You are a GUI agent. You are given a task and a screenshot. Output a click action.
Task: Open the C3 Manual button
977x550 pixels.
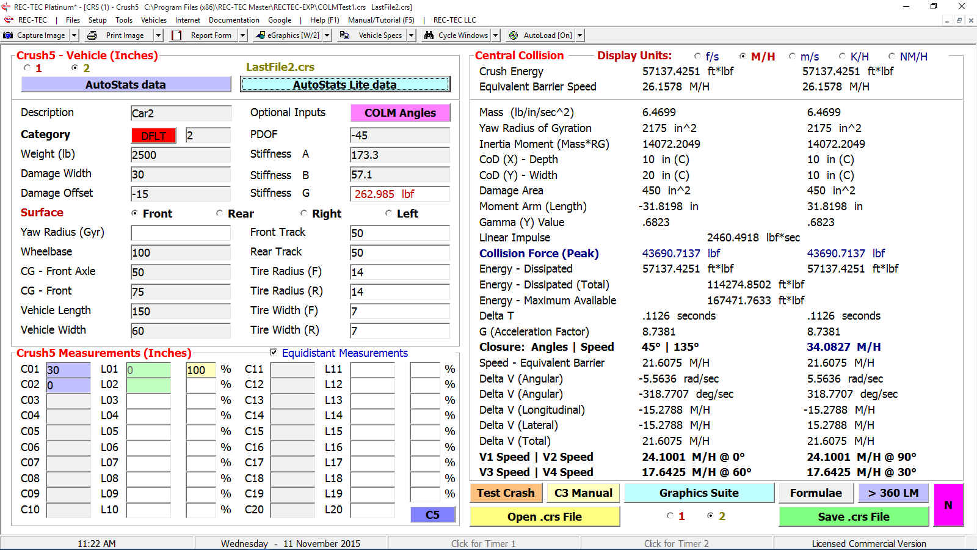point(583,493)
